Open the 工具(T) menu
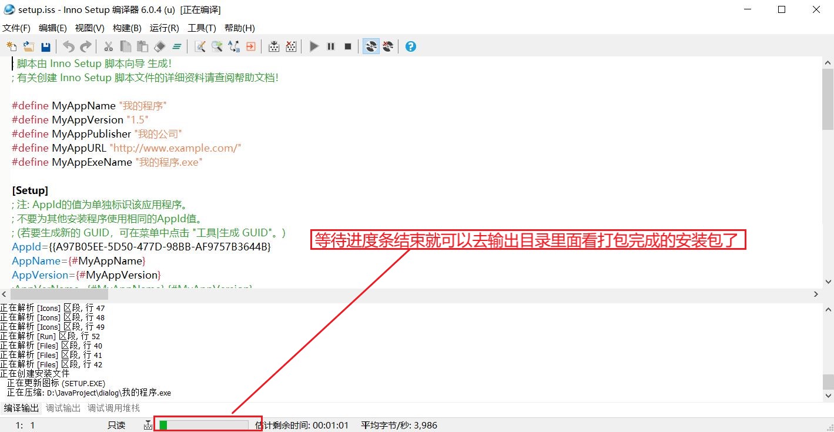Viewport: 834px width, 432px height. click(202, 28)
